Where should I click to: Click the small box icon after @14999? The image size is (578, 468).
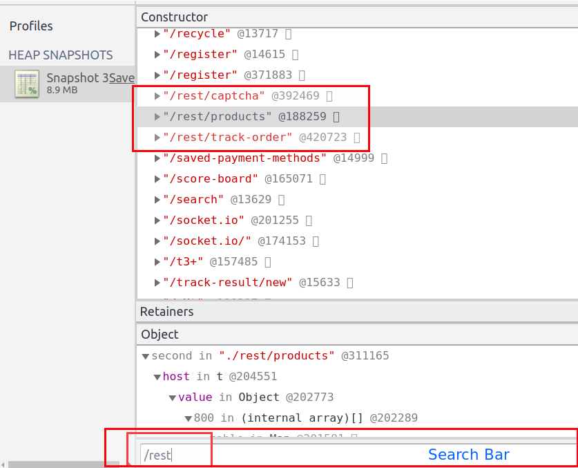point(384,159)
